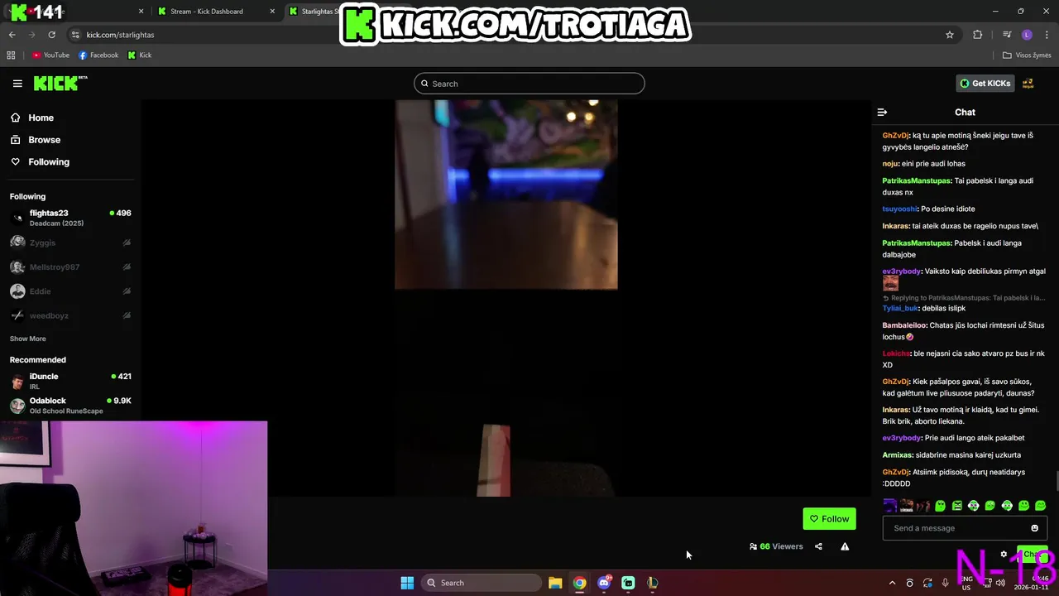Open Odablock recommended channel
The image size is (1059, 596).
point(70,406)
